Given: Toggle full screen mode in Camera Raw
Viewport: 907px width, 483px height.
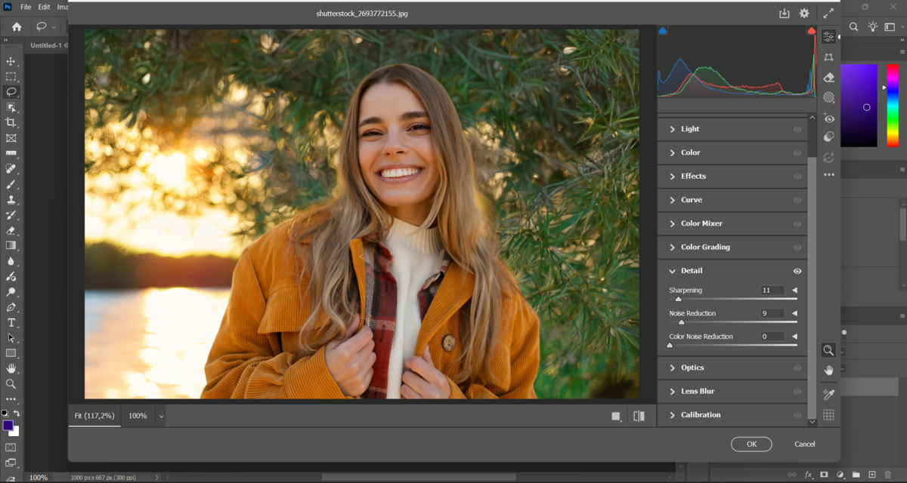Looking at the screenshot, I should [828, 14].
